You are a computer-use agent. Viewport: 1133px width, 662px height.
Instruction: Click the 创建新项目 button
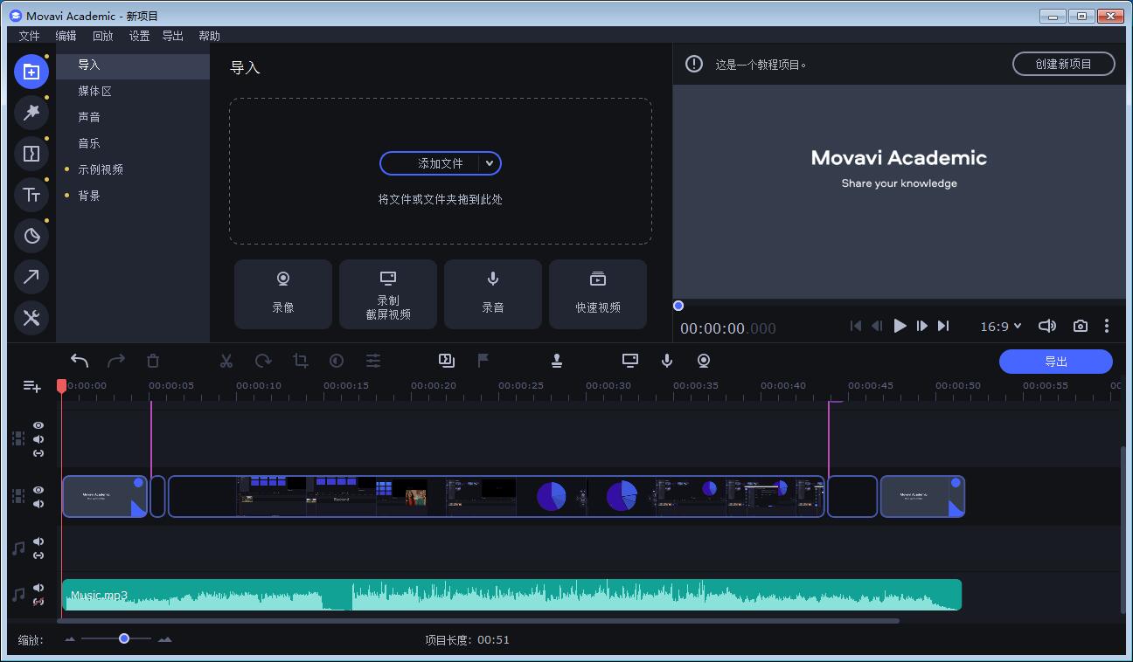tap(1063, 64)
